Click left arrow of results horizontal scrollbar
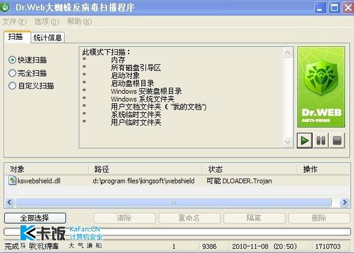The image size is (354, 253). point(9,202)
